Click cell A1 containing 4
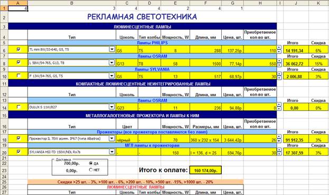Screen dimensions: 329x195 coord(18,8)
